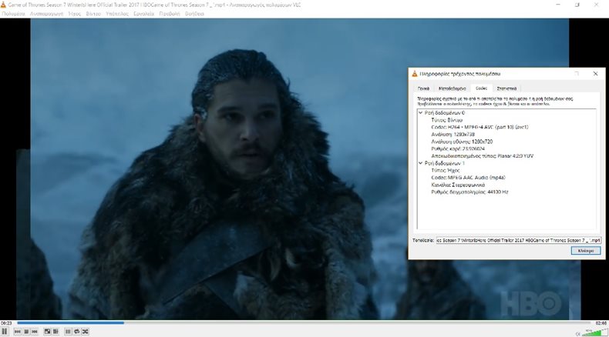Open the Εργαλεία menu
The width and height of the screenshot is (609, 337).
(x=143, y=14)
